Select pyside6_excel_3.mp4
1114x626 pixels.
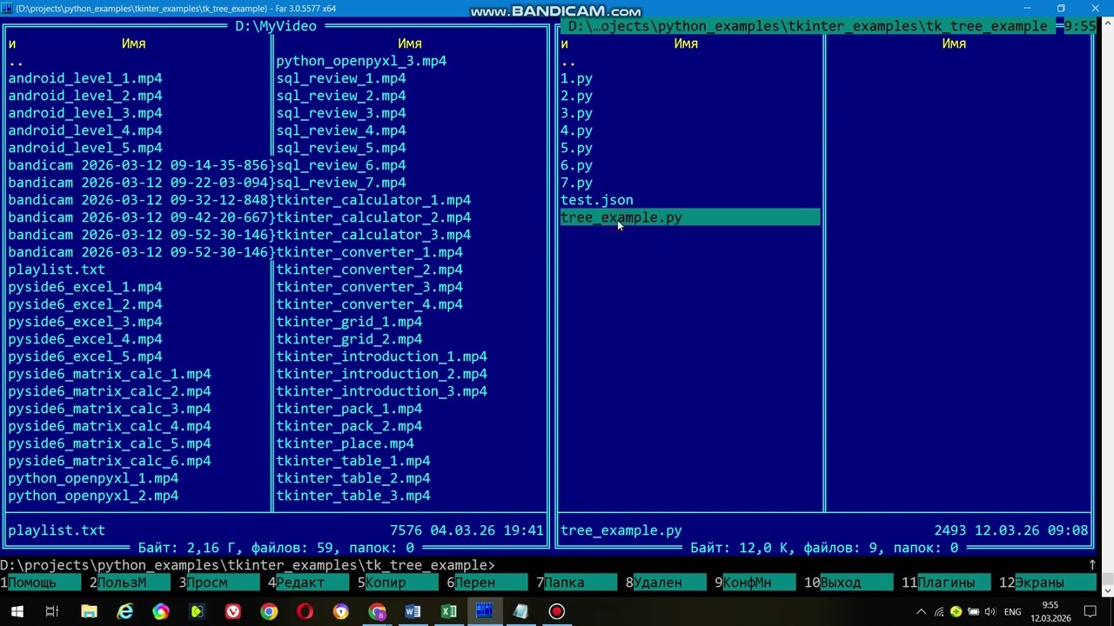click(x=85, y=322)
